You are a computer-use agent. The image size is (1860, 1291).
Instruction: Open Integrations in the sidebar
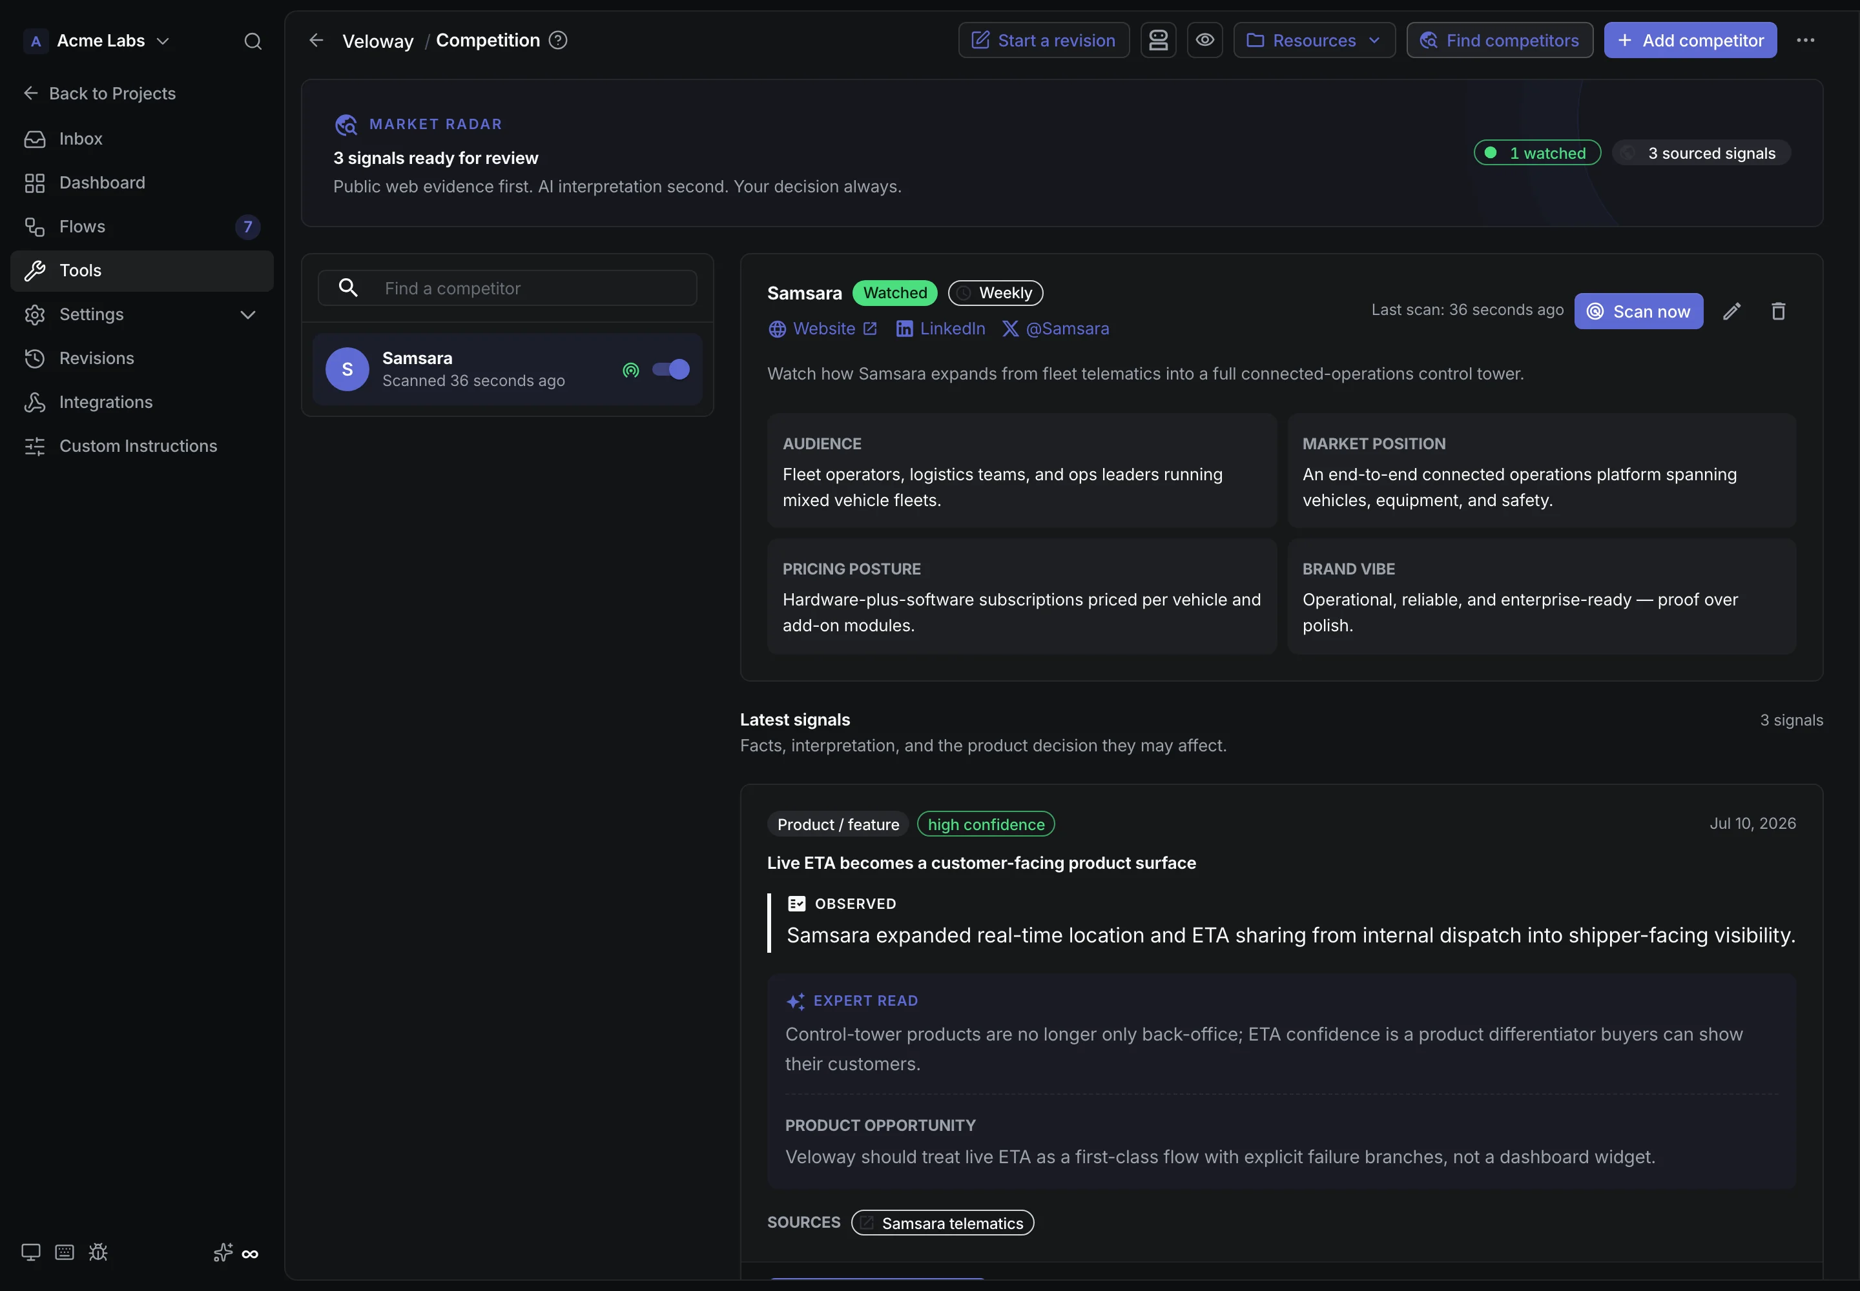point(141,402)
